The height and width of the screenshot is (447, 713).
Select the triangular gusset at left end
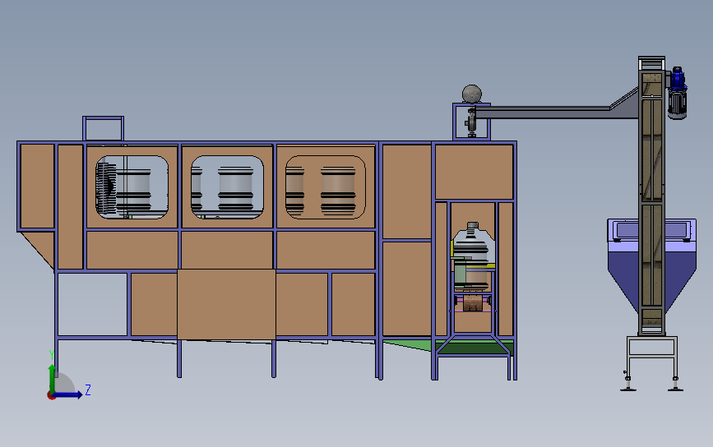(37, 251)
